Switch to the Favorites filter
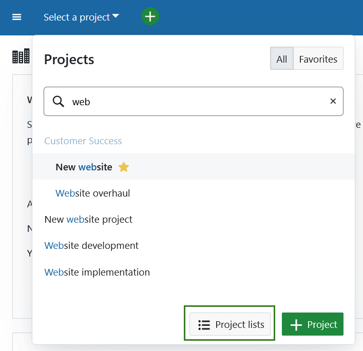The width and height of the screenshot is (363, 351). click(x=318, y=59)
